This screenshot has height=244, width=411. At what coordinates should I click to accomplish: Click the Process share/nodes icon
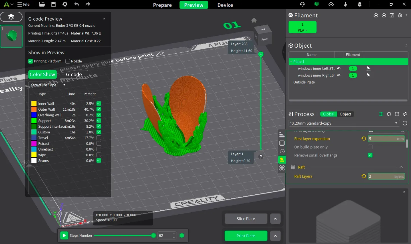point(405,114)
